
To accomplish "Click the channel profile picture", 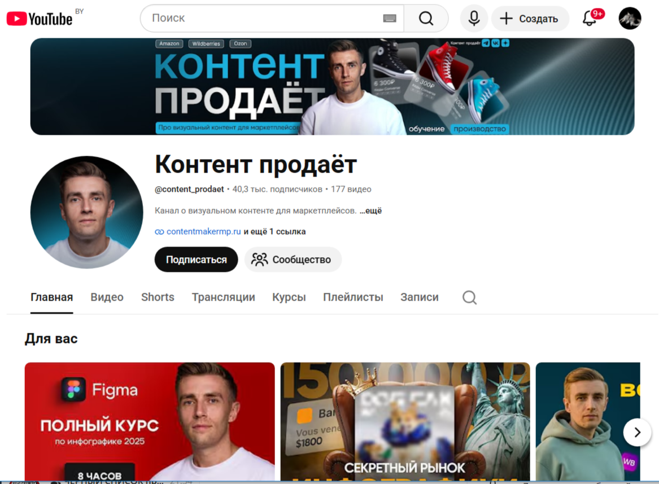I will pyautogui.click(x=86, y=212).
